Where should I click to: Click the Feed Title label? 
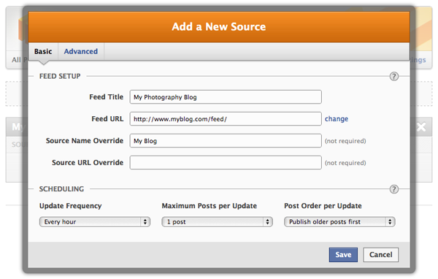tap(106, 97)
